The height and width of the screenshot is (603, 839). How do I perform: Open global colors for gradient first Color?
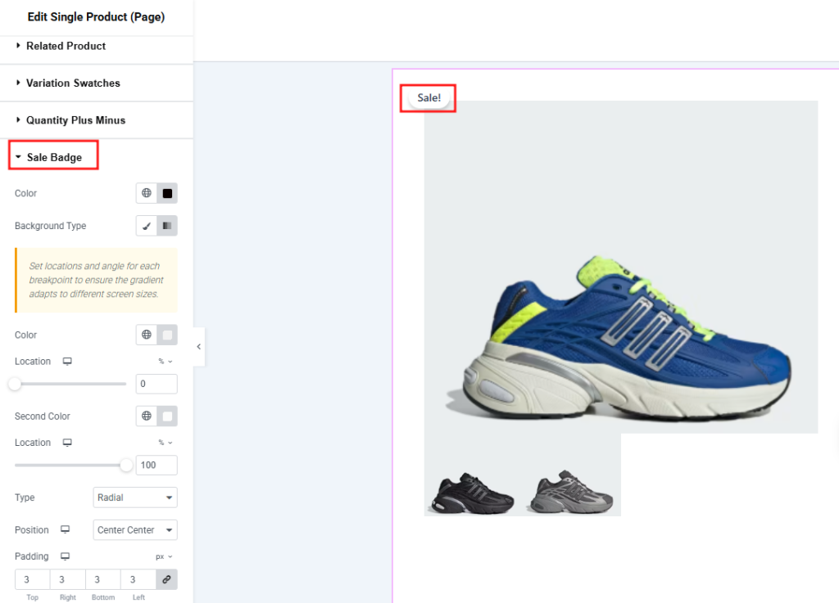146,335
